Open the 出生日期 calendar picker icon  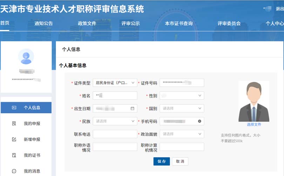[132, 108]
